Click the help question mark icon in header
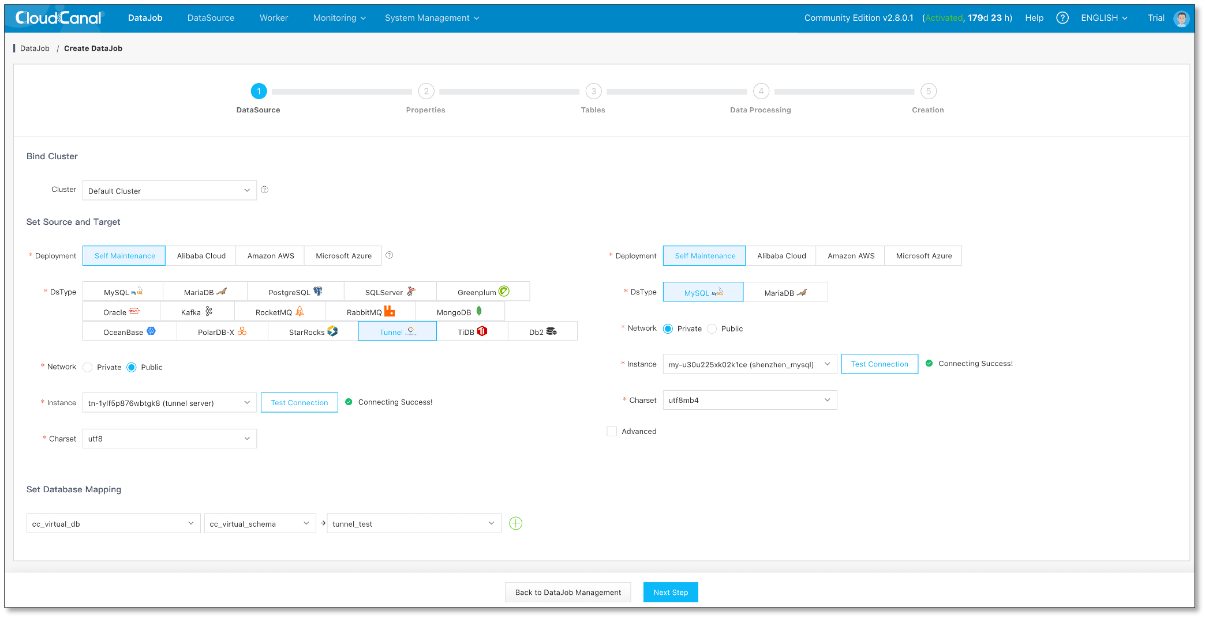The image size is (1205, 619). (1062, 18)
